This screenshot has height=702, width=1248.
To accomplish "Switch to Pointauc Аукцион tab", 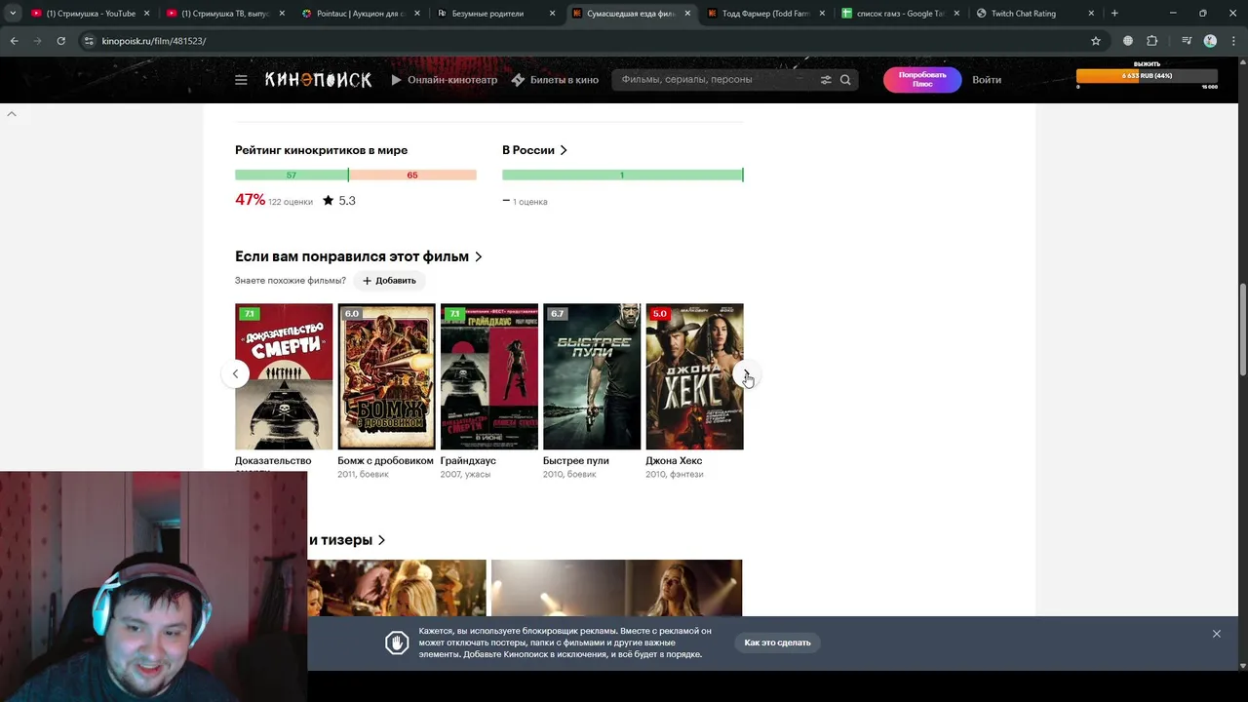I will pos(360,14).
